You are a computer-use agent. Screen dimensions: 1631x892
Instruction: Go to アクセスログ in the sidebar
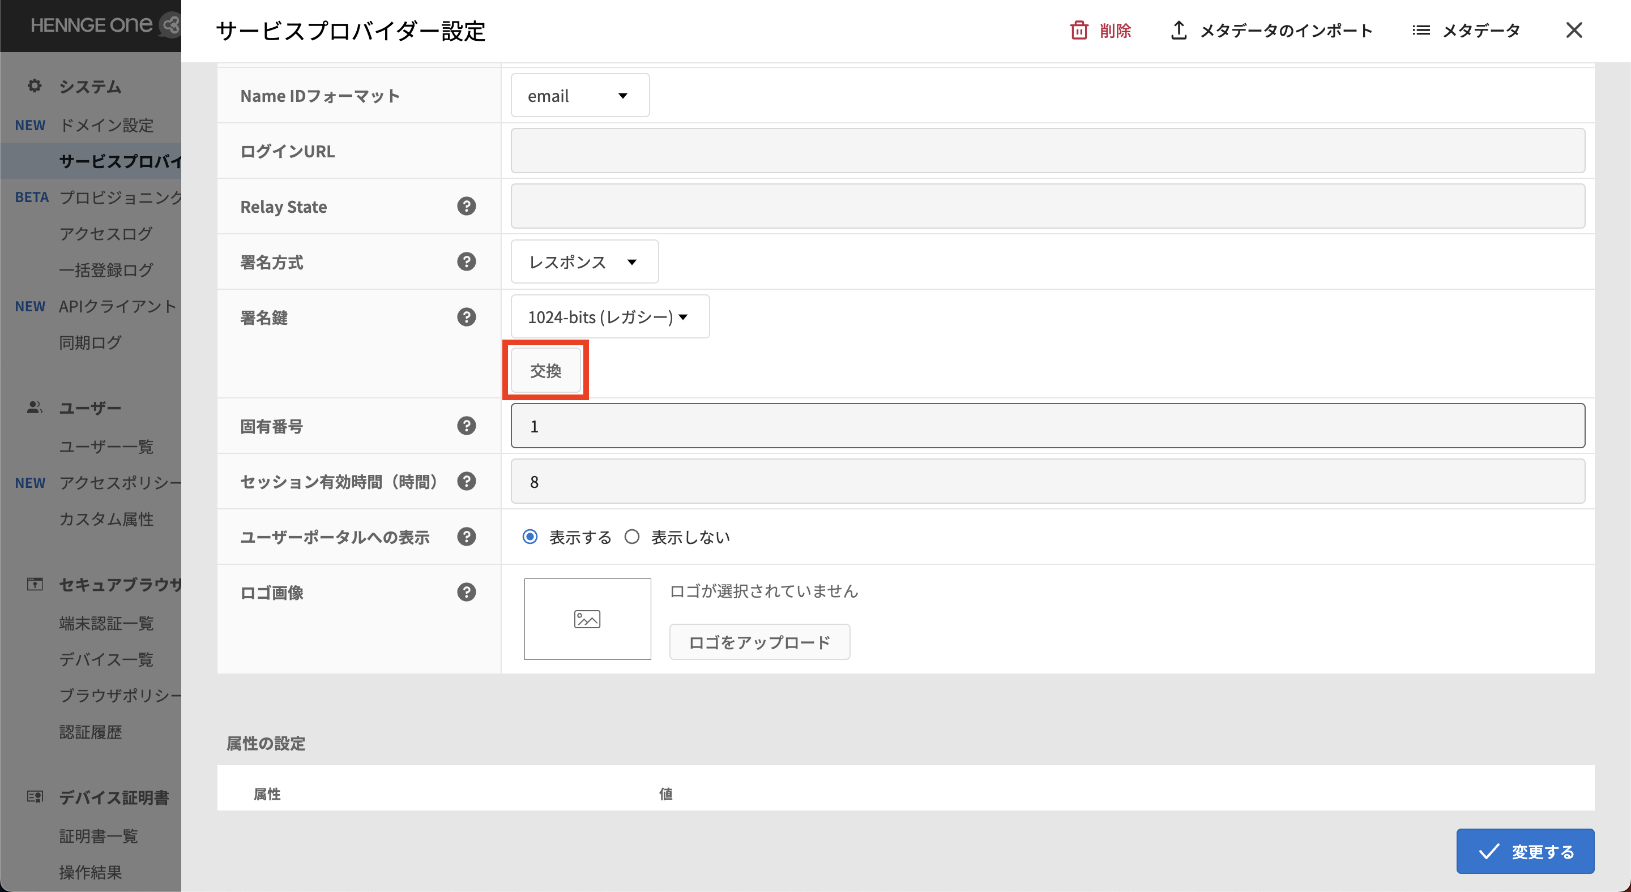point(106,233)
